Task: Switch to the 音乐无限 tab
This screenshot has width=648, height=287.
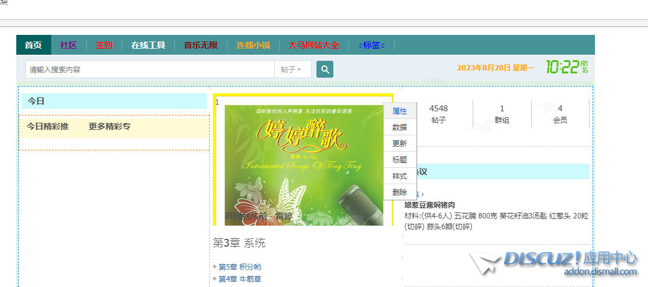Action: (201, 45)
